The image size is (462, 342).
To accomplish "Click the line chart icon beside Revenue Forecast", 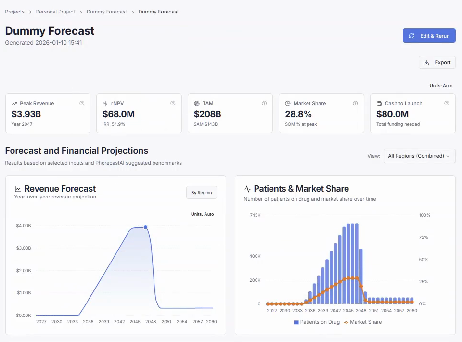I will point(18,189).
